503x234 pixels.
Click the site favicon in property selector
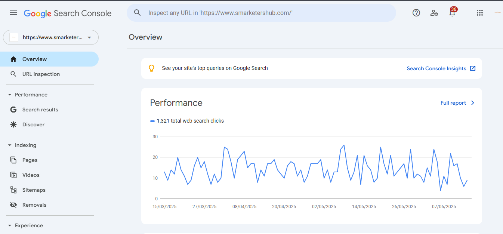click(x=14, y=37)
